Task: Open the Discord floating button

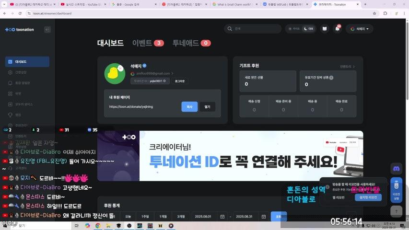Action: click(396, 169)
